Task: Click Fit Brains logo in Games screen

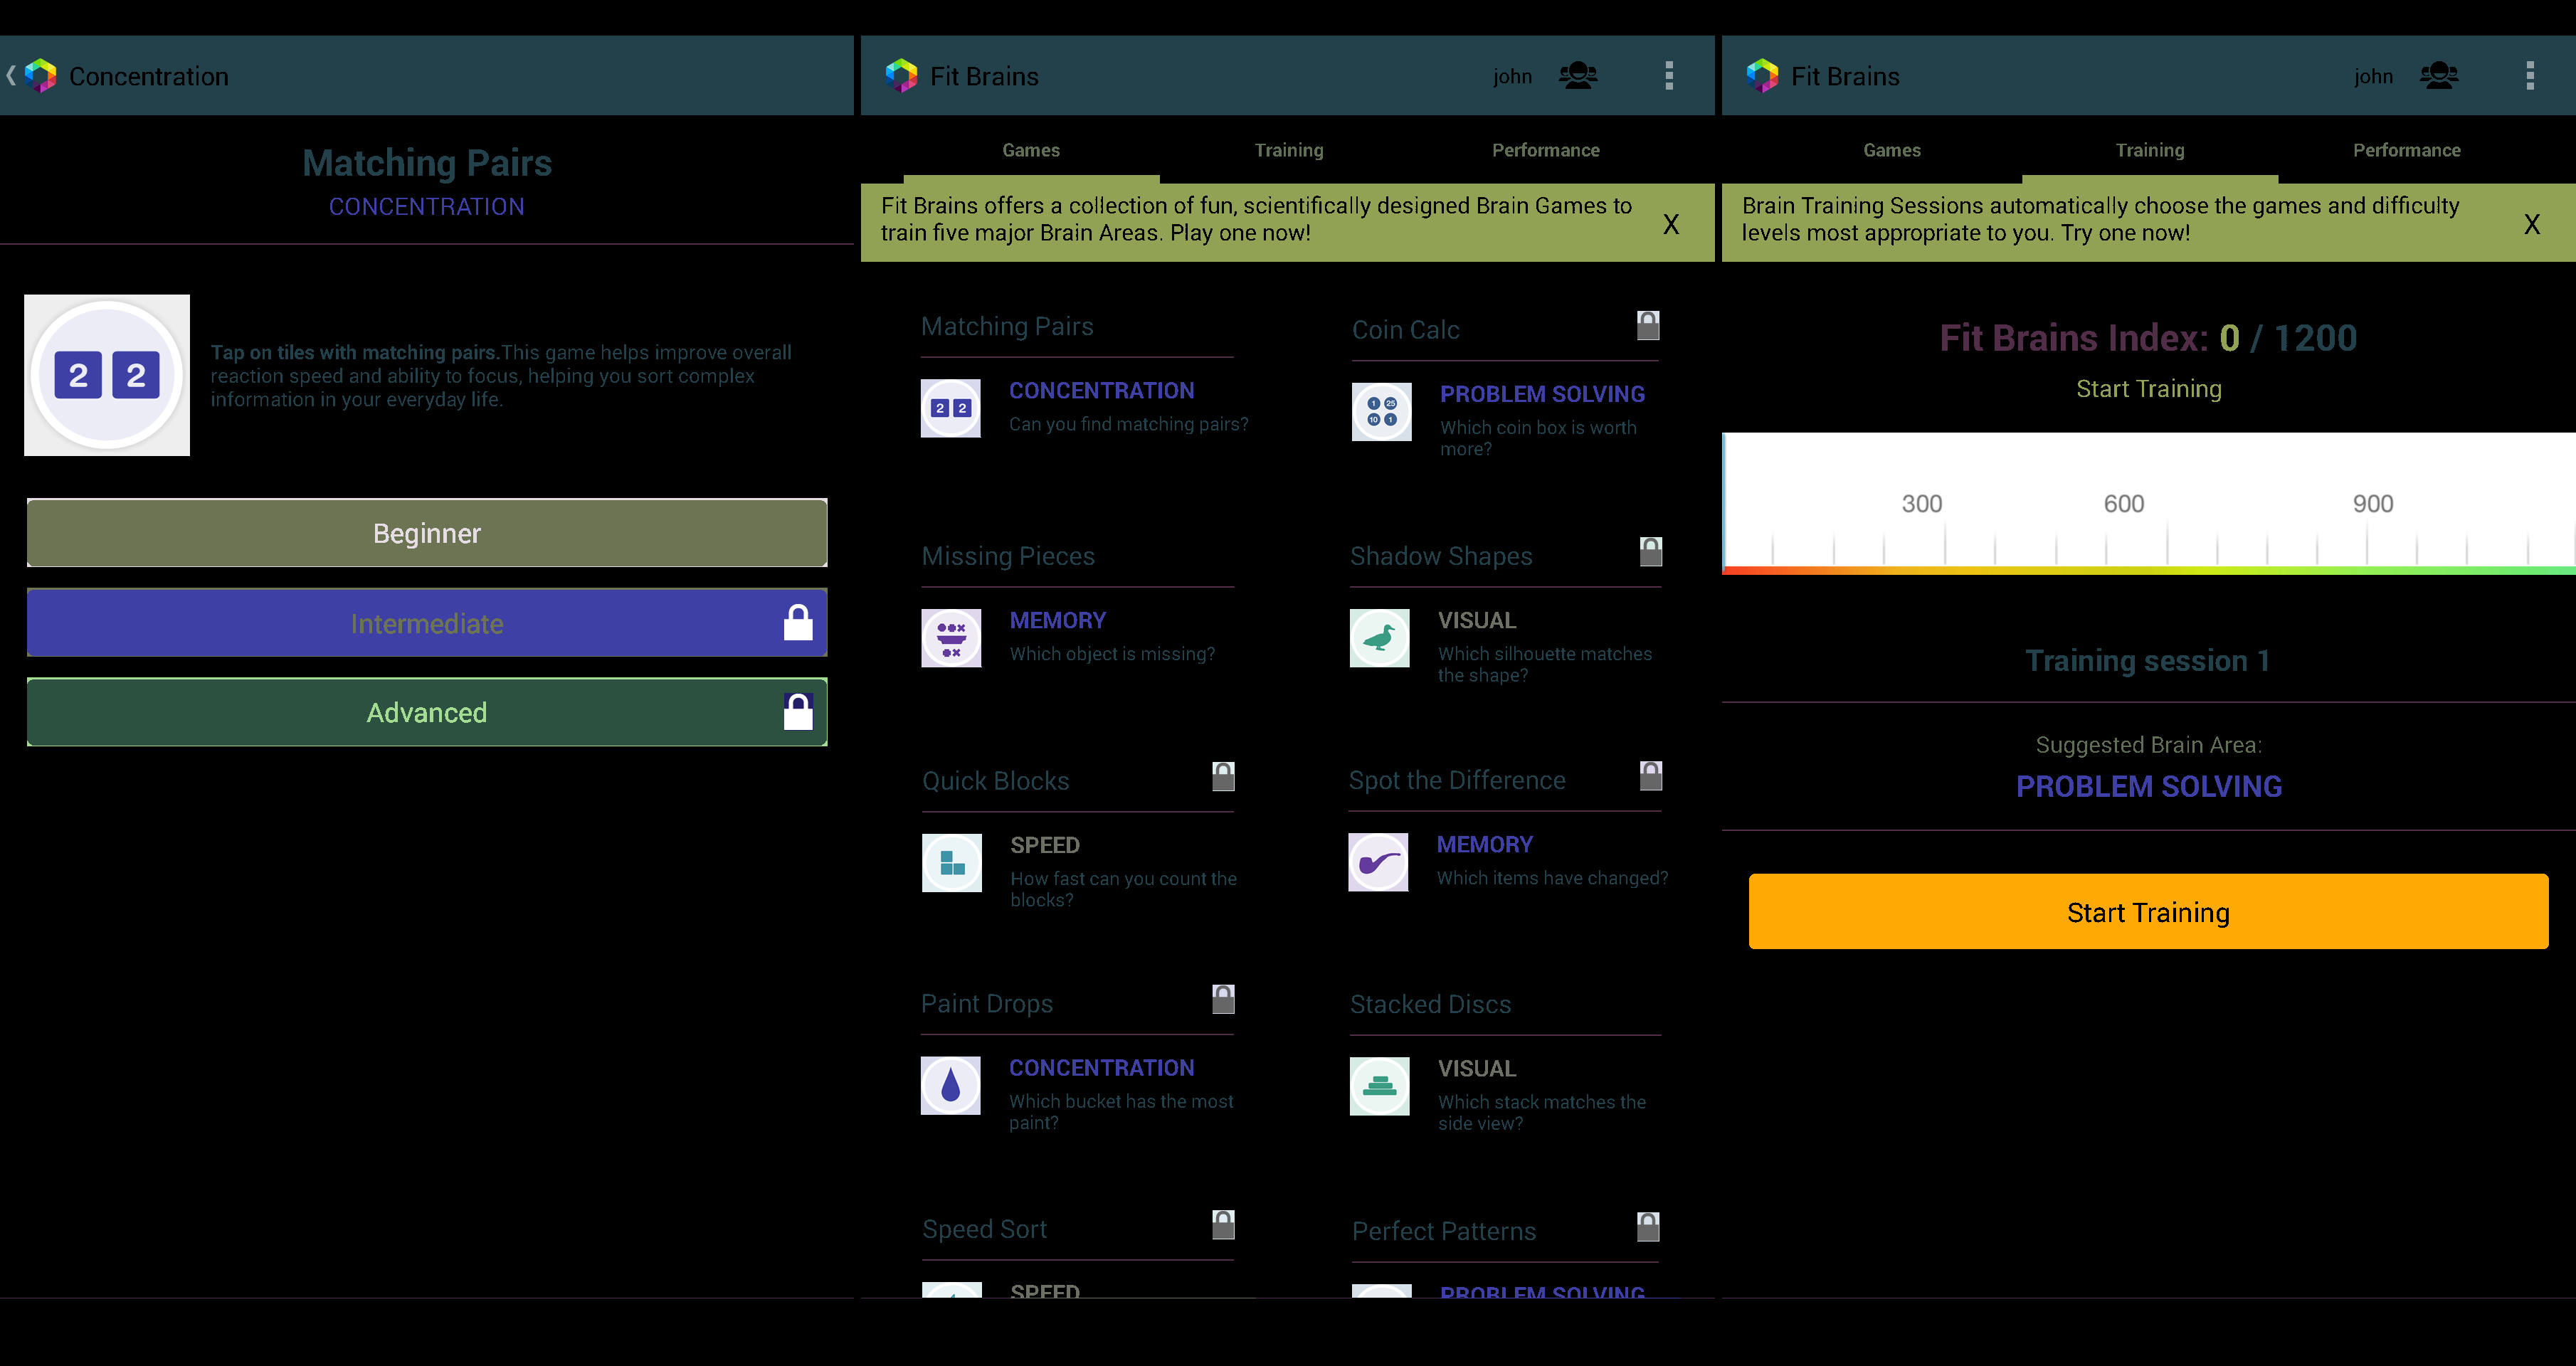Action: pyautogui.click(x=901, y=76)
